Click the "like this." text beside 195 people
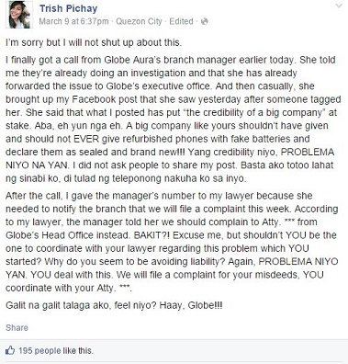This screenshot has width=348, height=364. point(78,350)
